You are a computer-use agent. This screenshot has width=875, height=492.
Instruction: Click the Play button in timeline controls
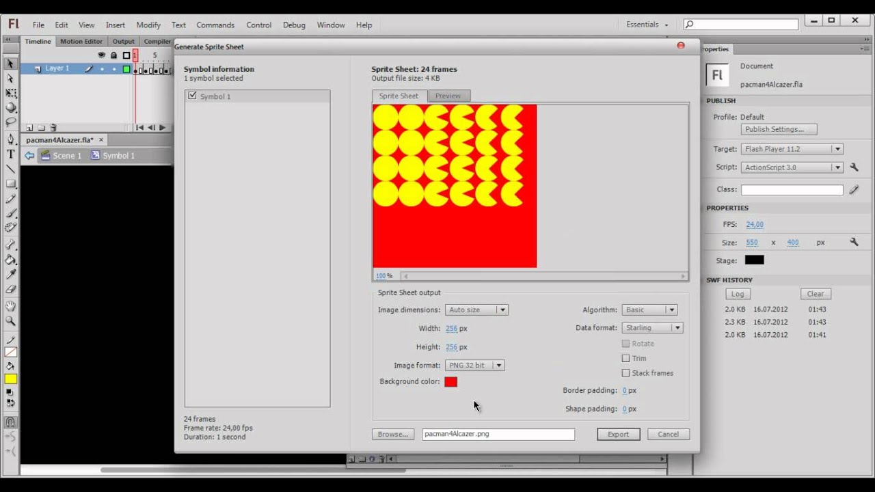coord(162,128)
